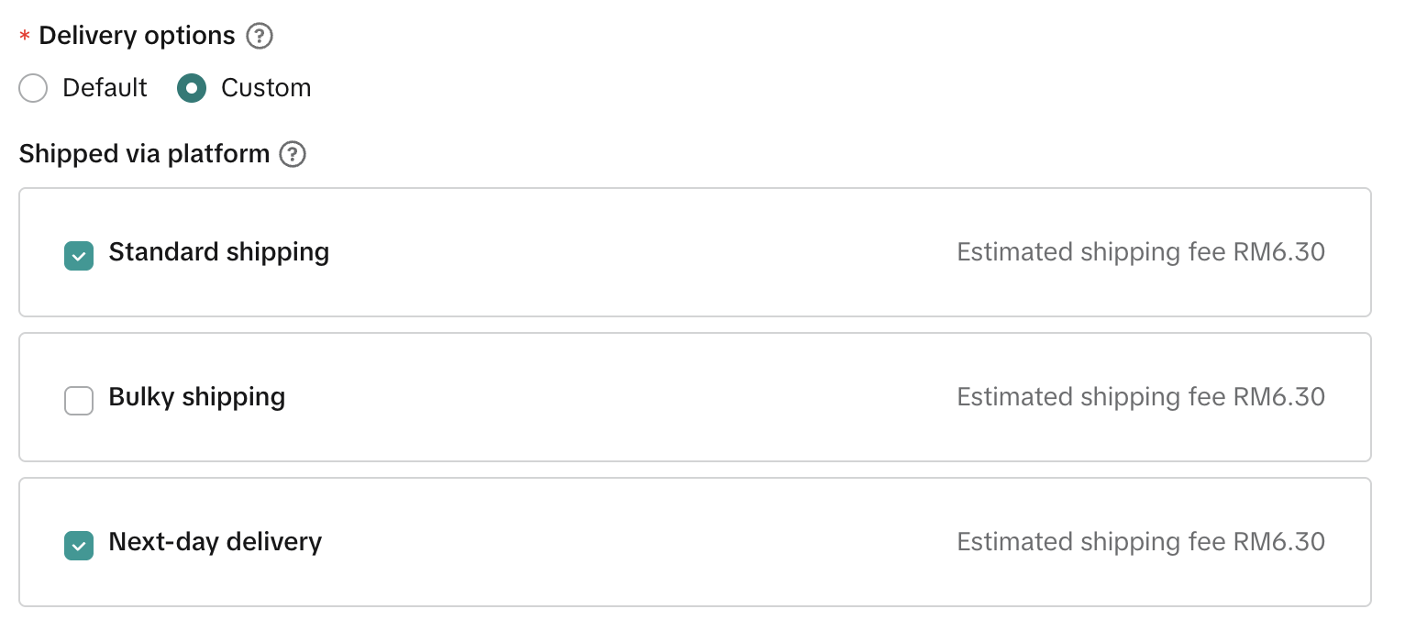
Task: Click the Bulky shipping label text
Action: pyautogui.click(x=196, y=397)
